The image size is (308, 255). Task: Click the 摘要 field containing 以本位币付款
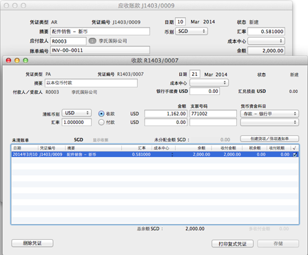[x=92, y=83]
